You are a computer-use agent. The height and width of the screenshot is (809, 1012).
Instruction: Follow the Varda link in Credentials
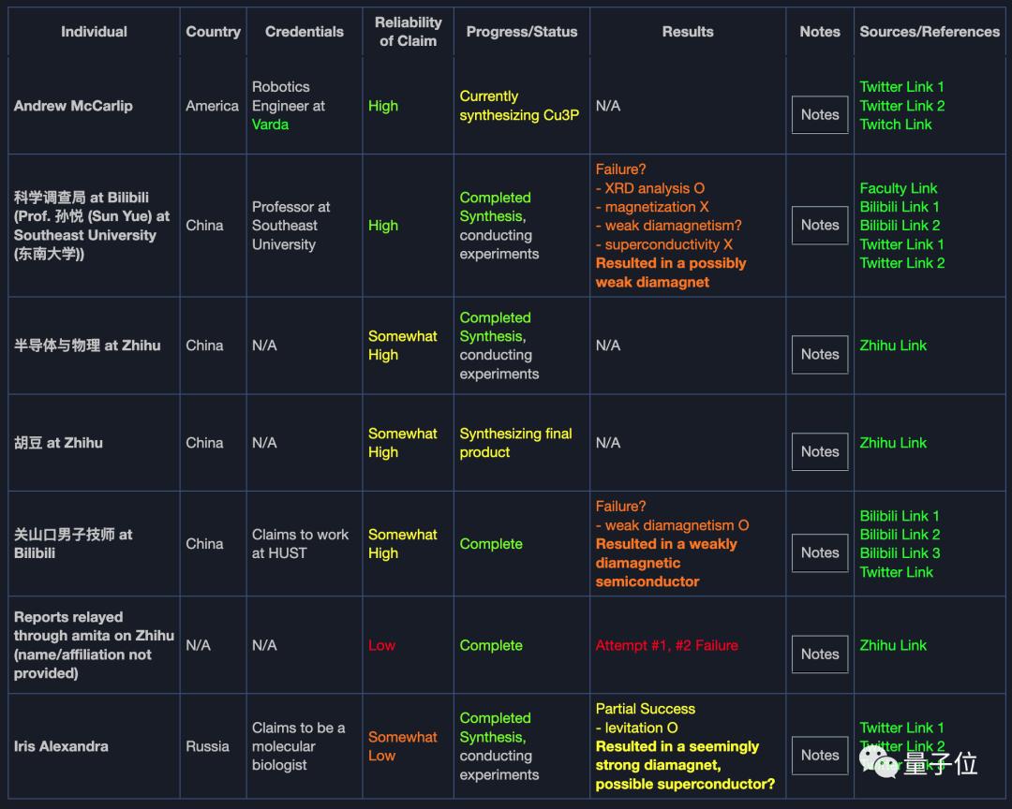270,125
